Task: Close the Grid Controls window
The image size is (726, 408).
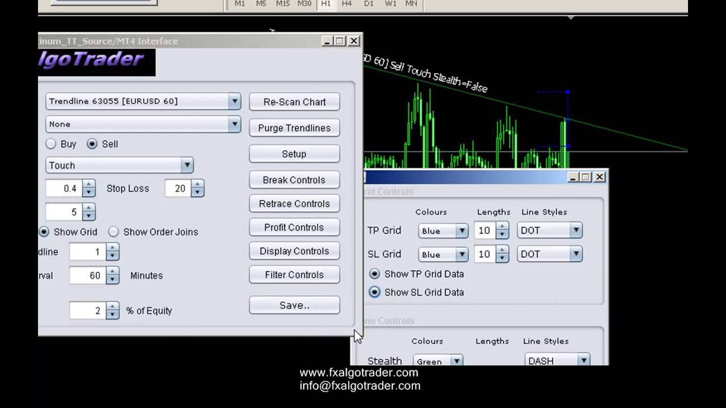Action: click(x=600, y=177)
